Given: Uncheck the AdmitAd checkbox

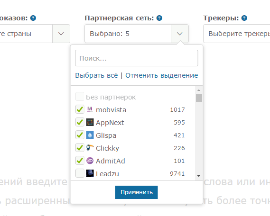Looking at the screenshot, I should 80,161.
